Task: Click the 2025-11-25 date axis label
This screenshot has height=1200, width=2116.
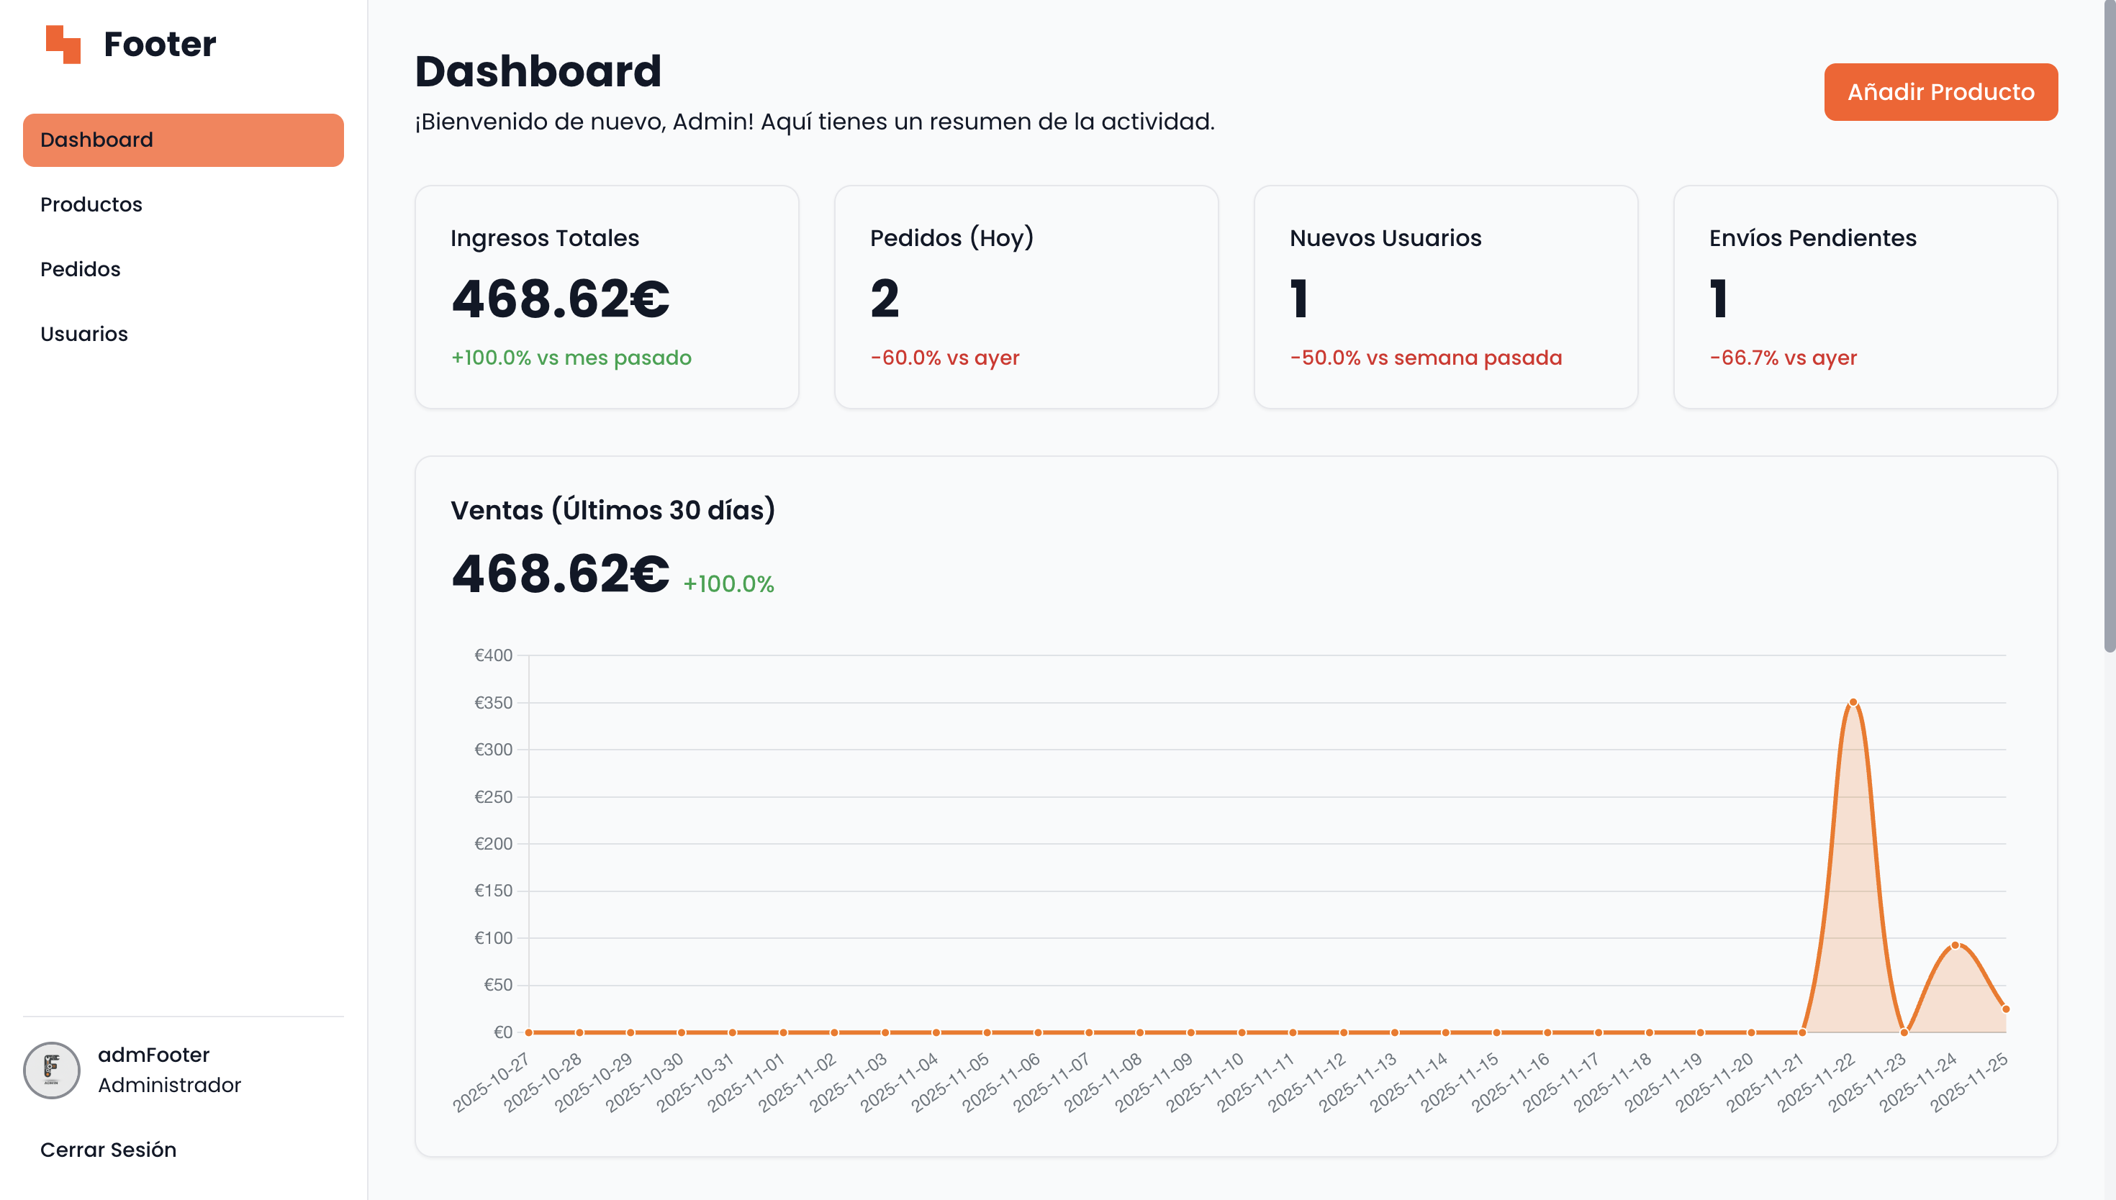Action: coord(1969,1082)
